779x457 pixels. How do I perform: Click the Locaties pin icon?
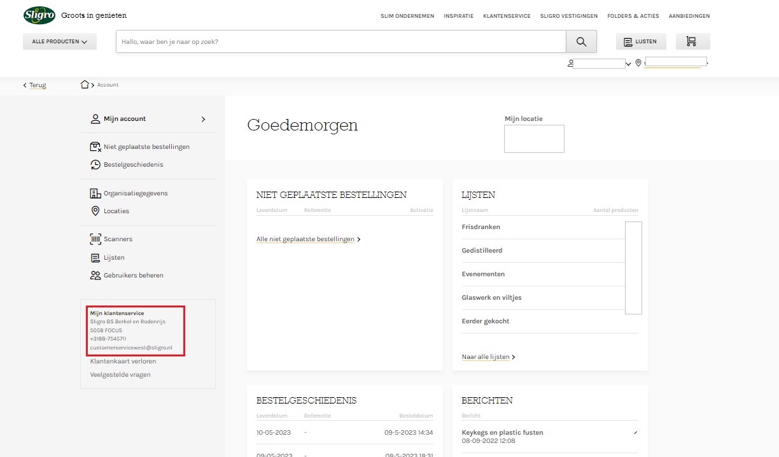click(x=95, y=211)
